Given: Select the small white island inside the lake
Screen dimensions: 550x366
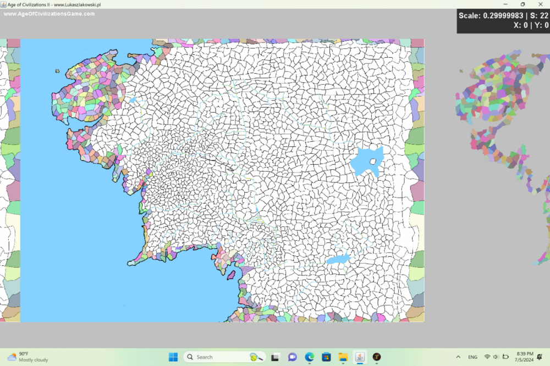Looking at the screenshot, I should (373, 161).
